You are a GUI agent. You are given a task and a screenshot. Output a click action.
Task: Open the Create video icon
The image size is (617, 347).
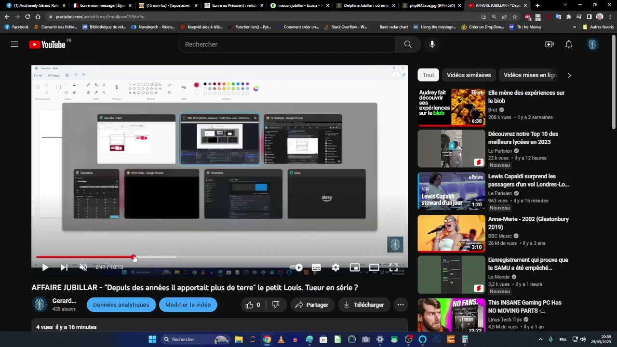[x=549, y=44]
